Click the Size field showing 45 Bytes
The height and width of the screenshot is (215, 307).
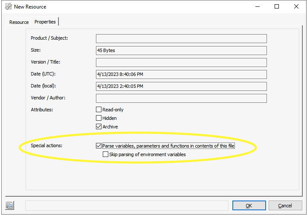pyautogui.click(x=181, y=50)
